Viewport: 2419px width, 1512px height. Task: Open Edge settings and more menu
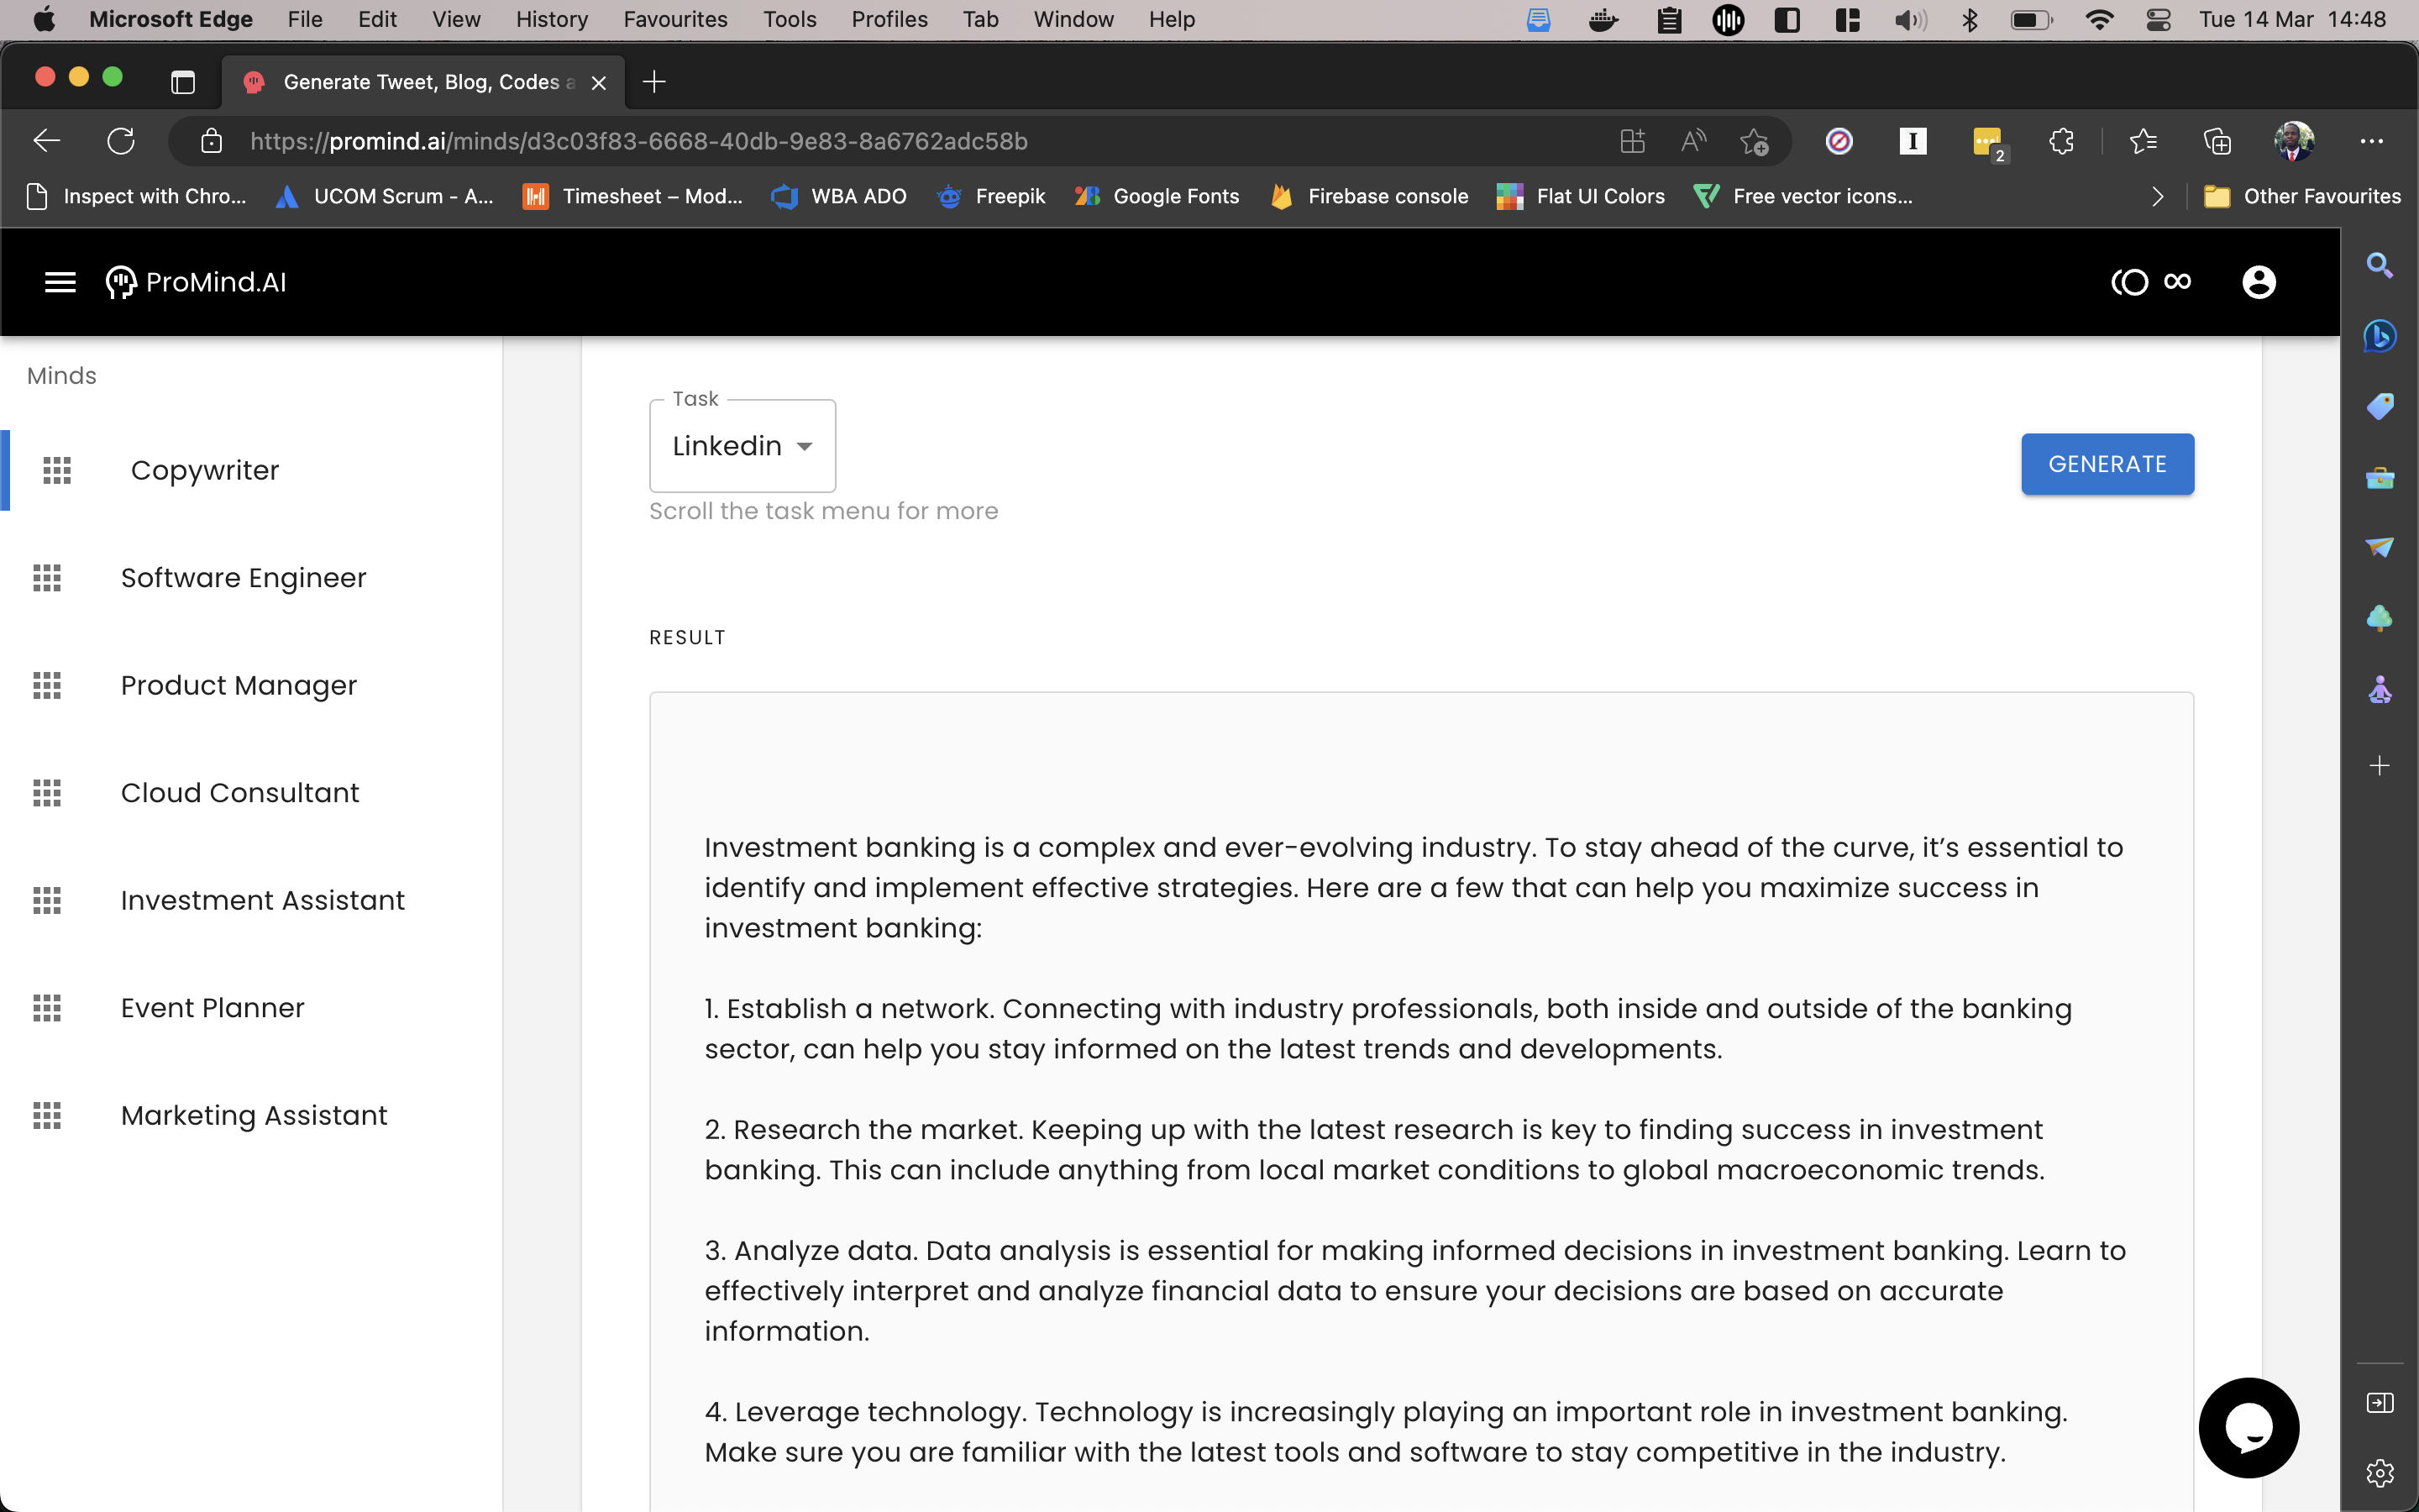[x=2371, y=141]
